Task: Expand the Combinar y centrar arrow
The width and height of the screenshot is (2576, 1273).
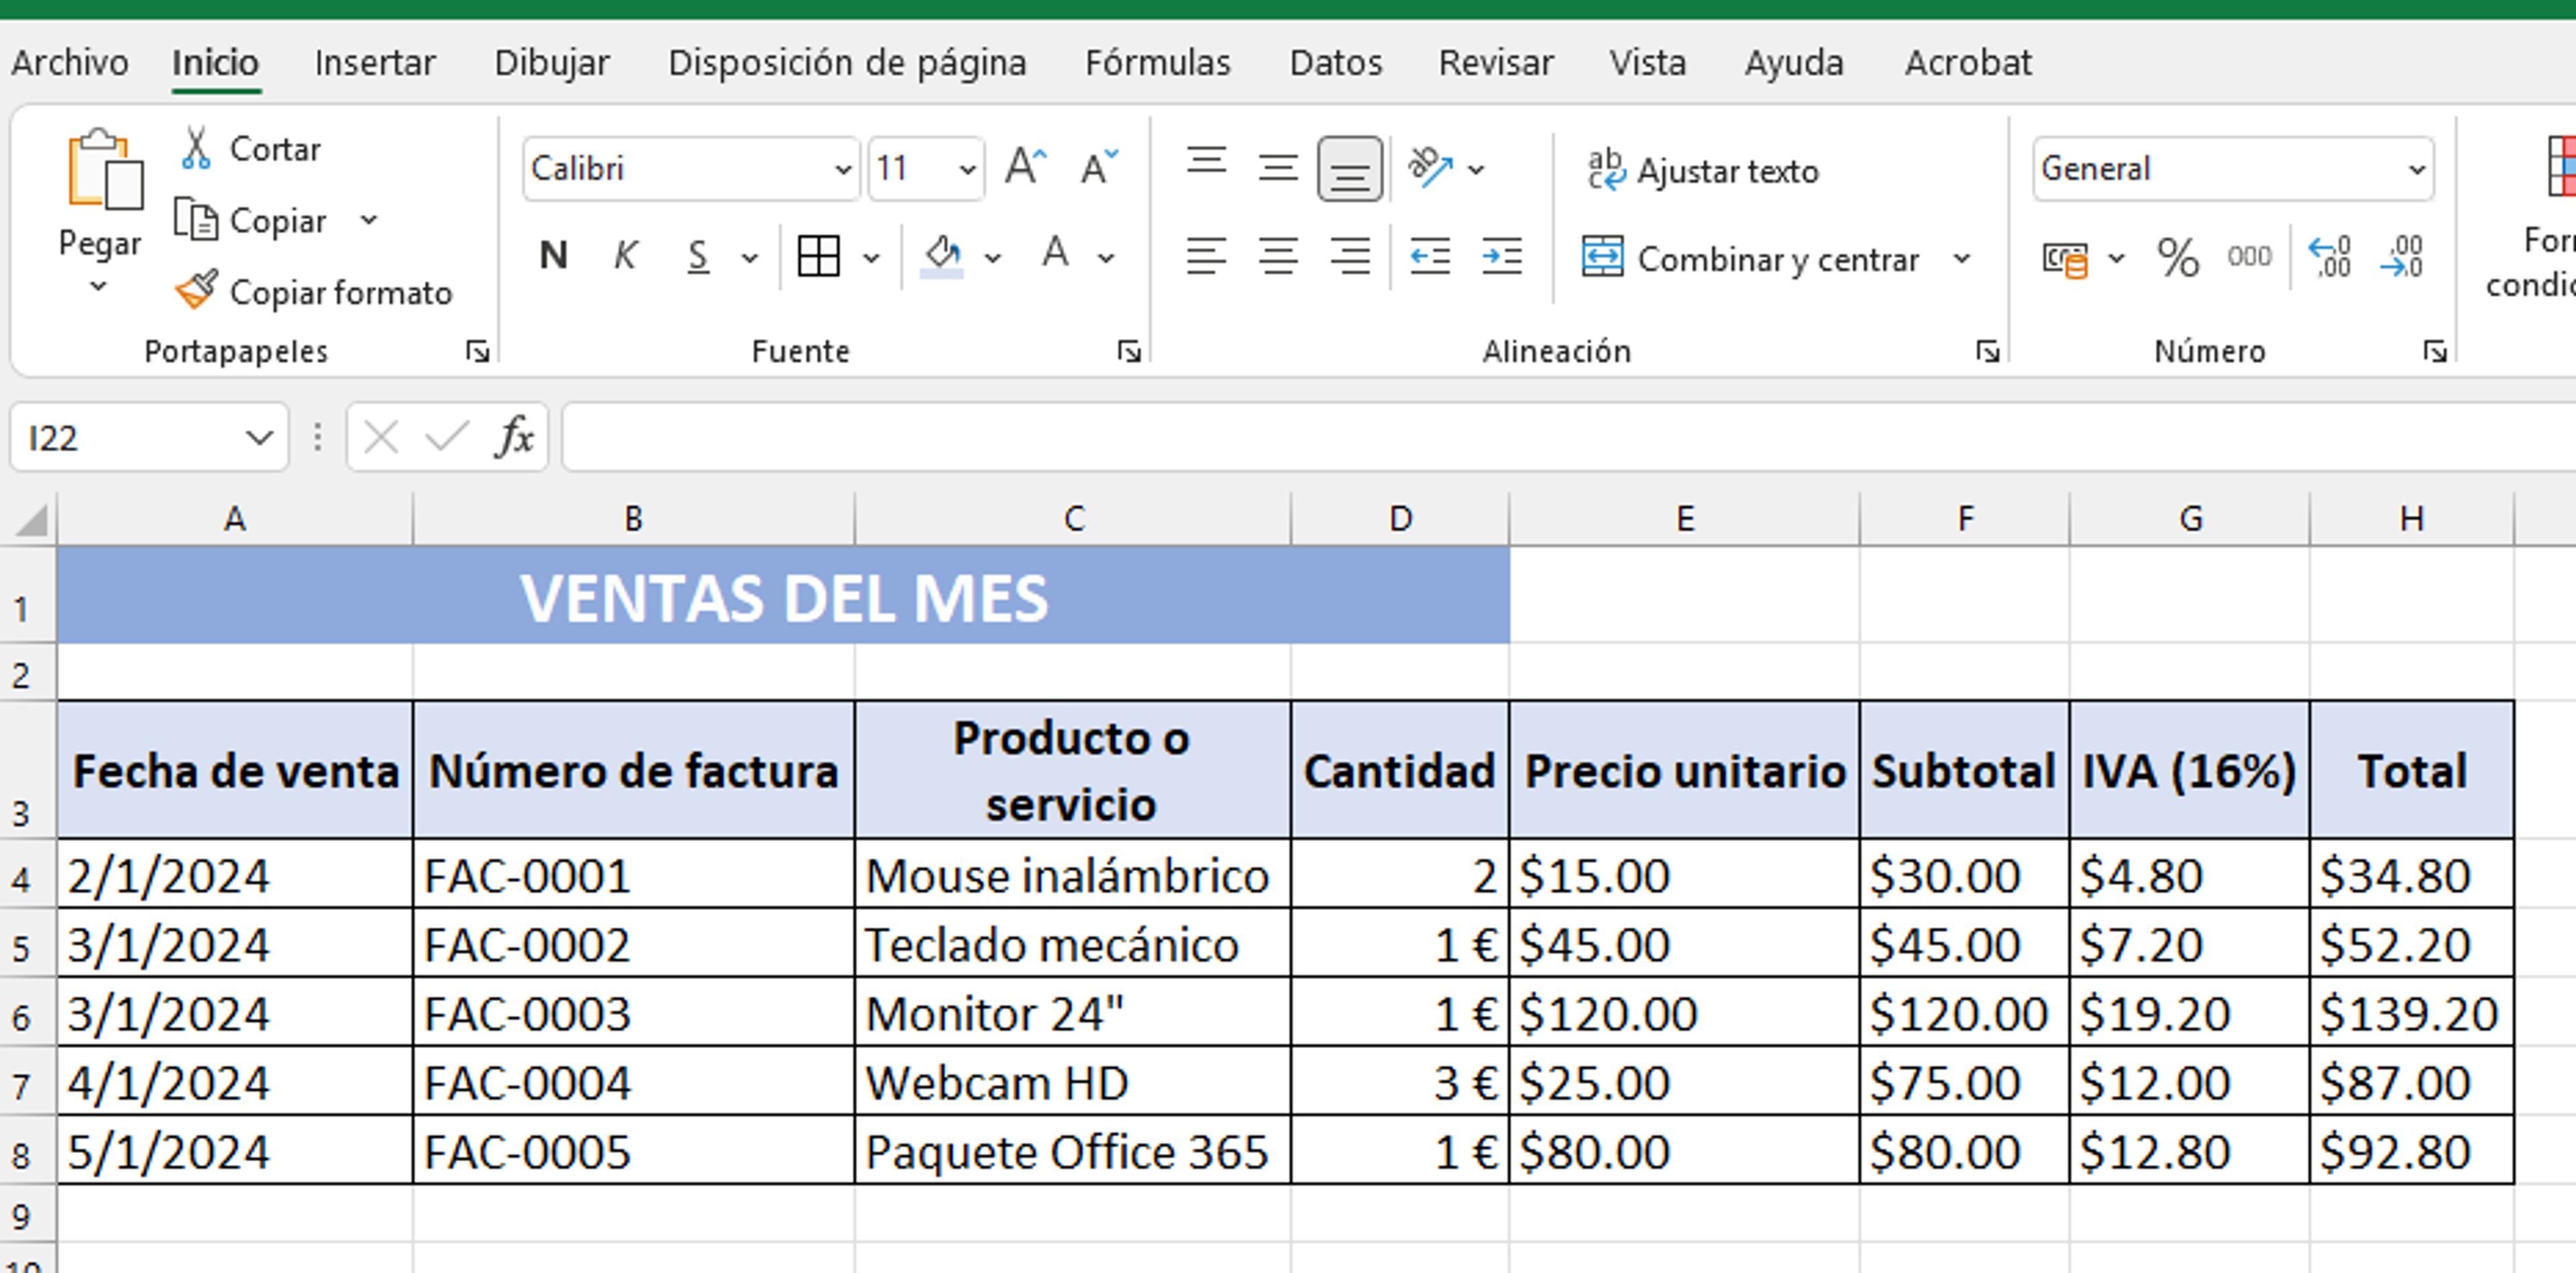Action: (x=1962, y=259)
